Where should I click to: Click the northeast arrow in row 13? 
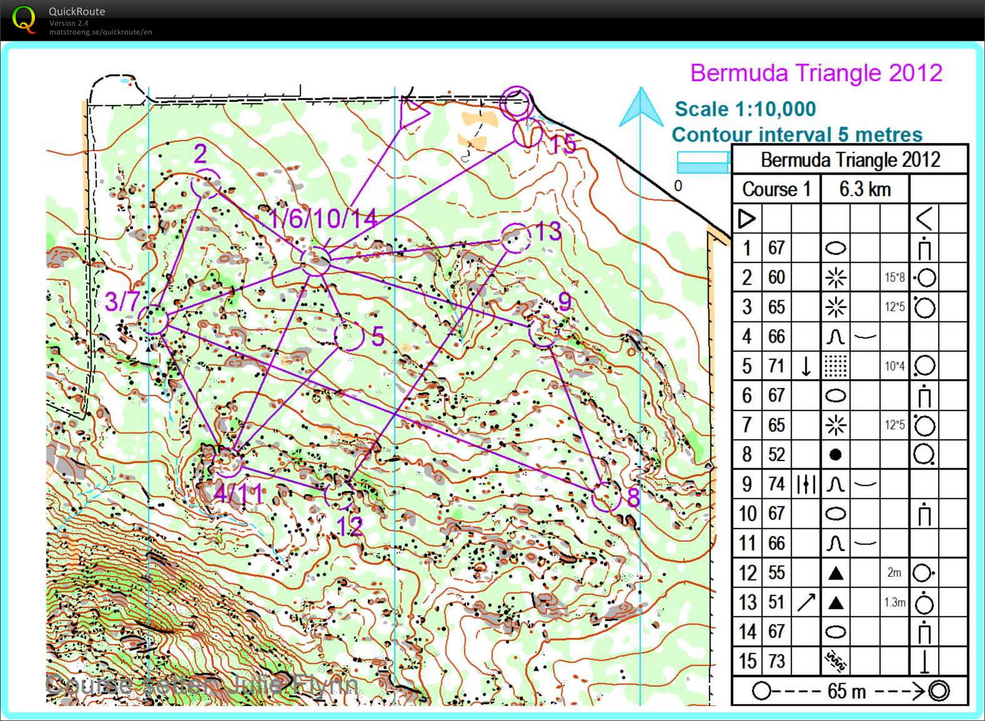pos(806,602)
